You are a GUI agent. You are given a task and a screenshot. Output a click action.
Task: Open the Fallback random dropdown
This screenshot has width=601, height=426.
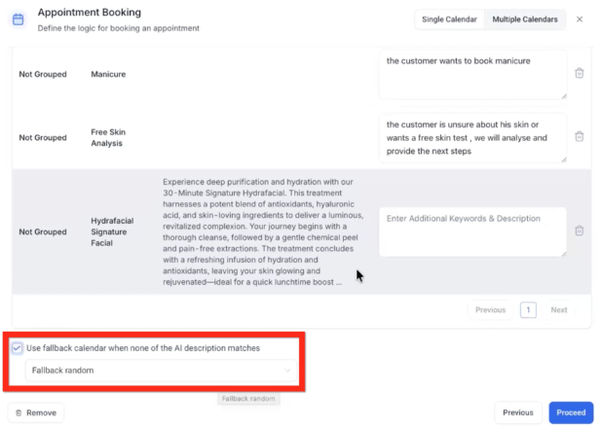pos(161,371)
